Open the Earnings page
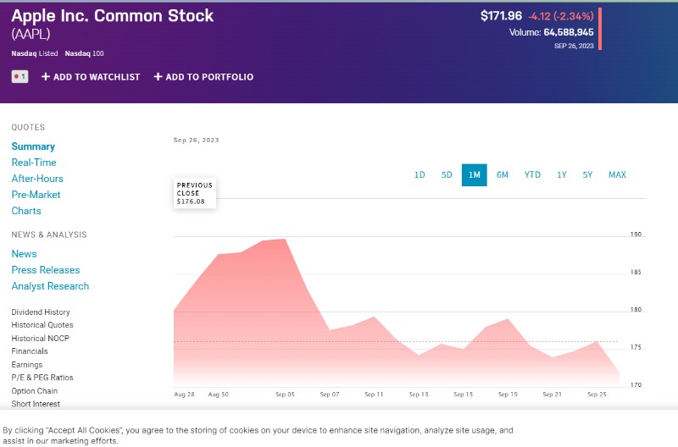This screenshot has height=447, width=678. pos(27,365)
